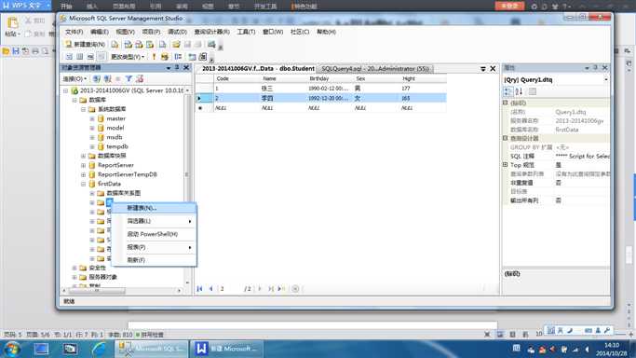636x358 pixels.
Task: Click the Open File folder toolbar icon
Action: tap(176, 44)
